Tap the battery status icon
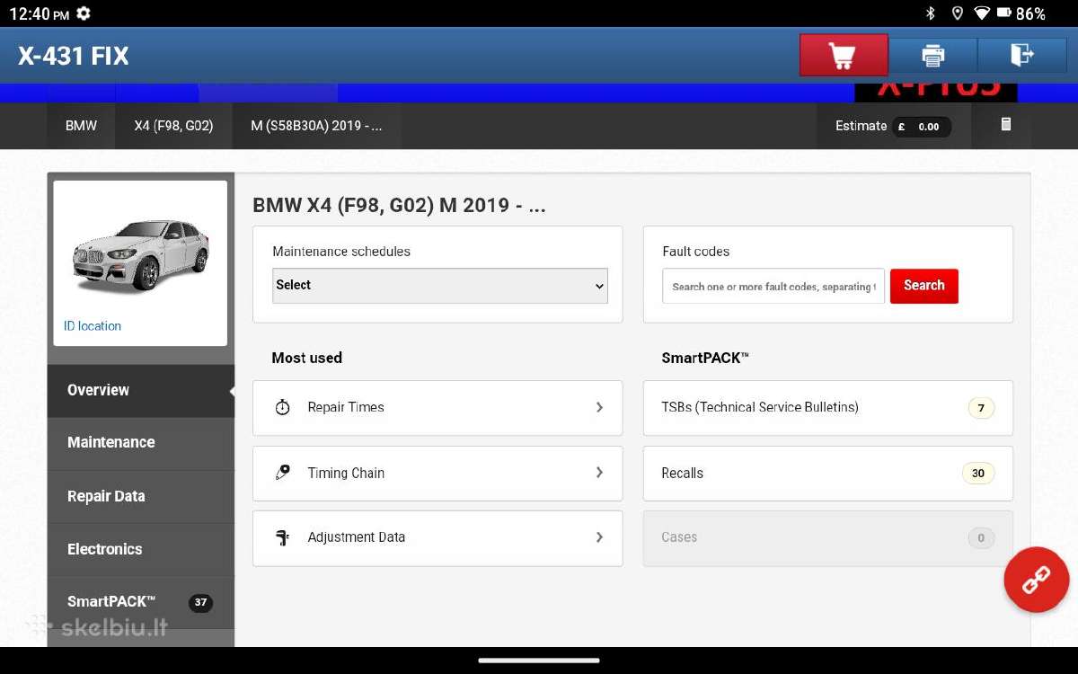 (x=1005, y=13)
